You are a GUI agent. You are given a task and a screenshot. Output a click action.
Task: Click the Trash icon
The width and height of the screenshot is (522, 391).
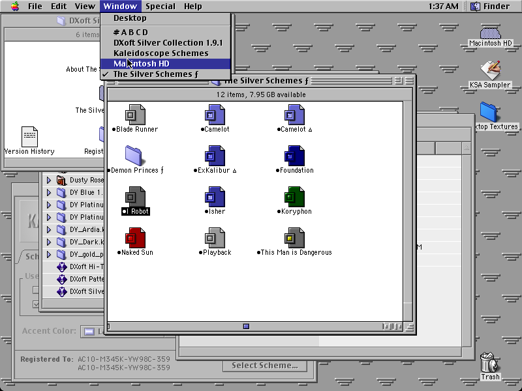(490, 362)
